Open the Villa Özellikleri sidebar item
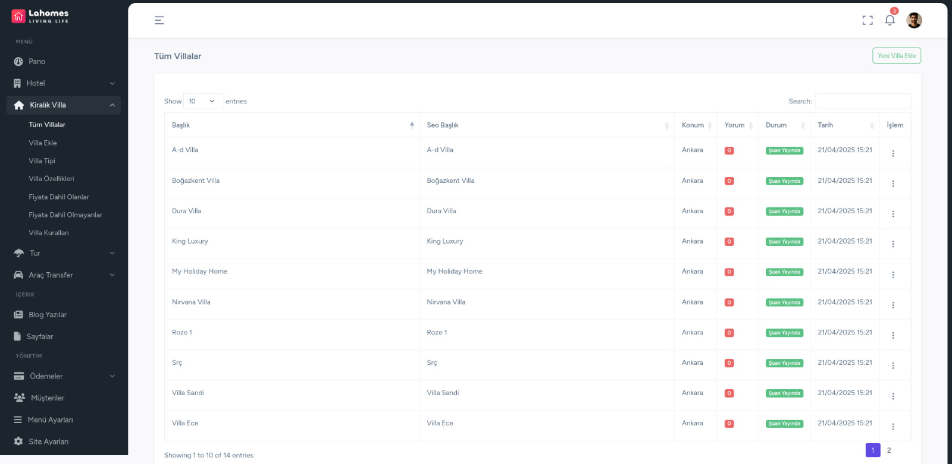This screenshot has height=464, width=952. [x=51, y=179]
